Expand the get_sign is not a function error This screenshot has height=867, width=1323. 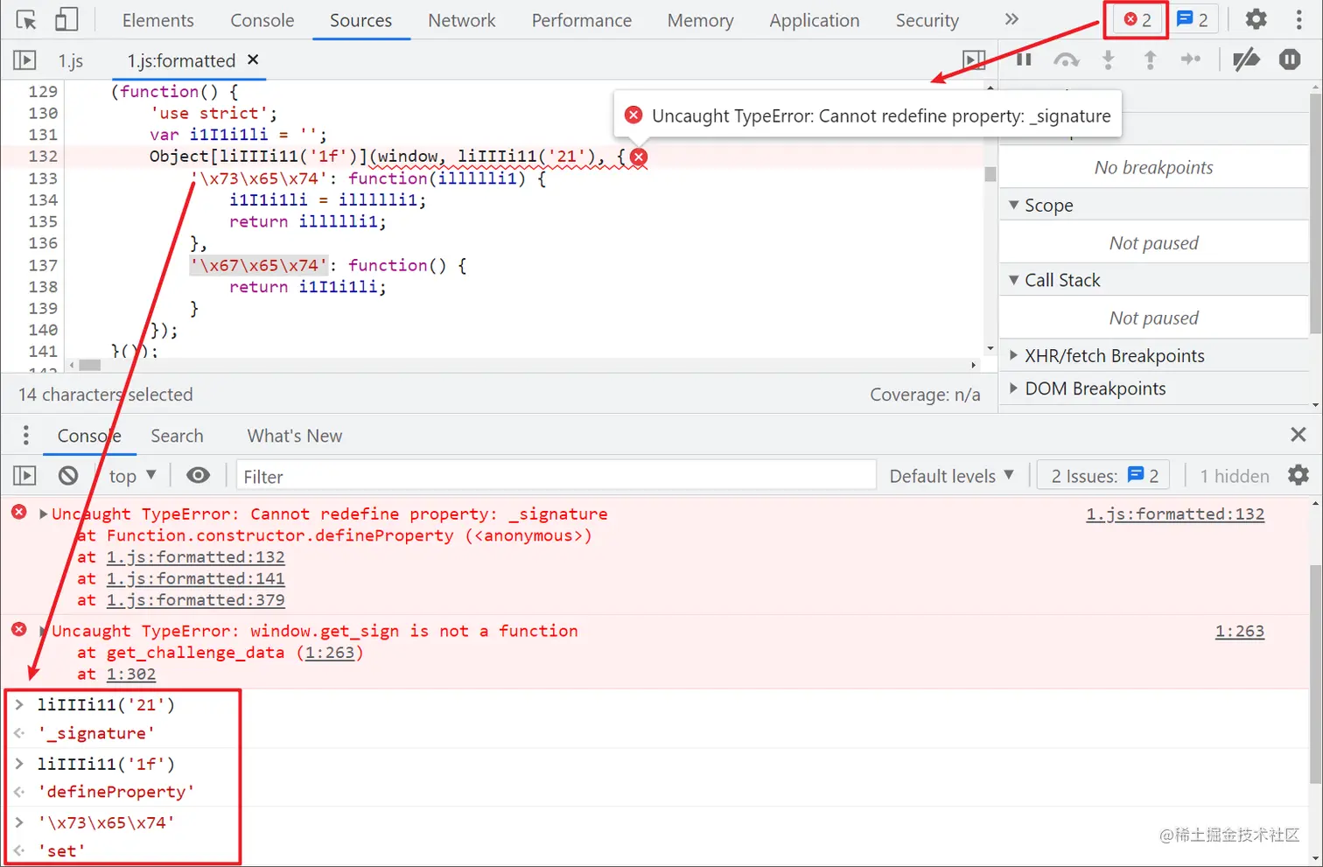[x=43, y=631]
